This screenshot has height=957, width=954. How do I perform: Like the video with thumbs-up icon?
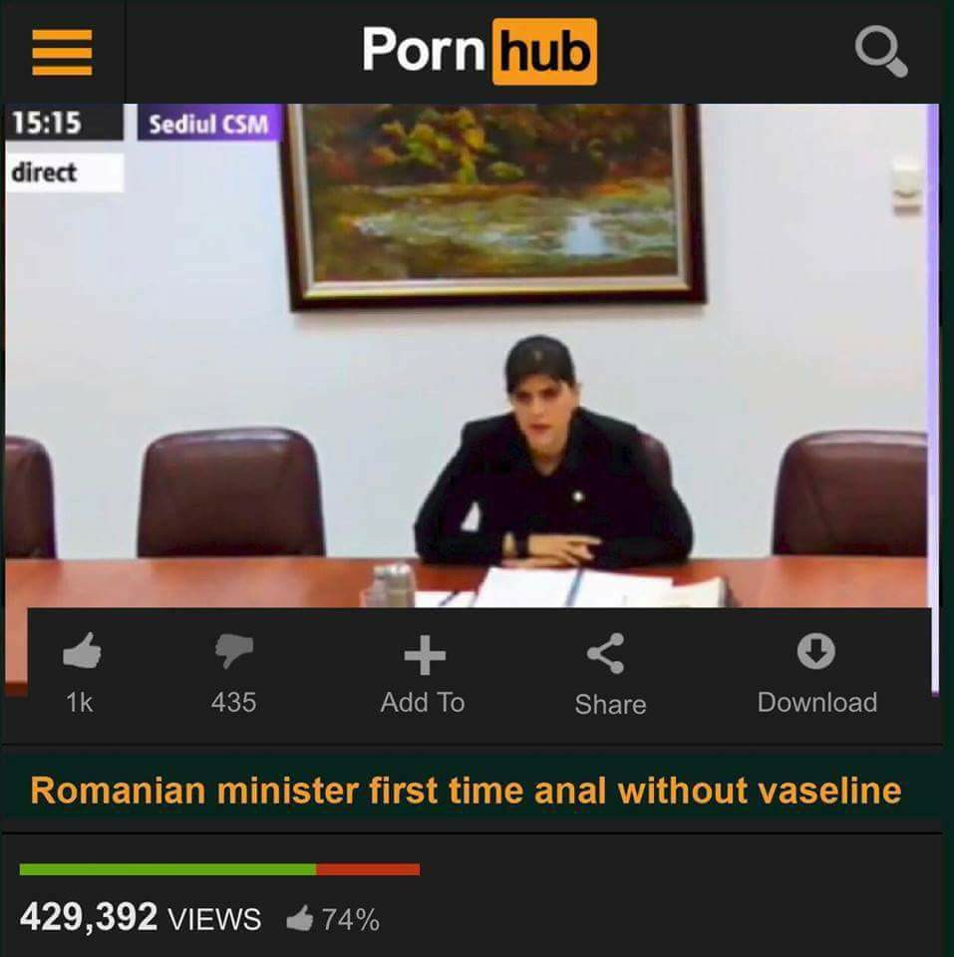coord(82,651)
